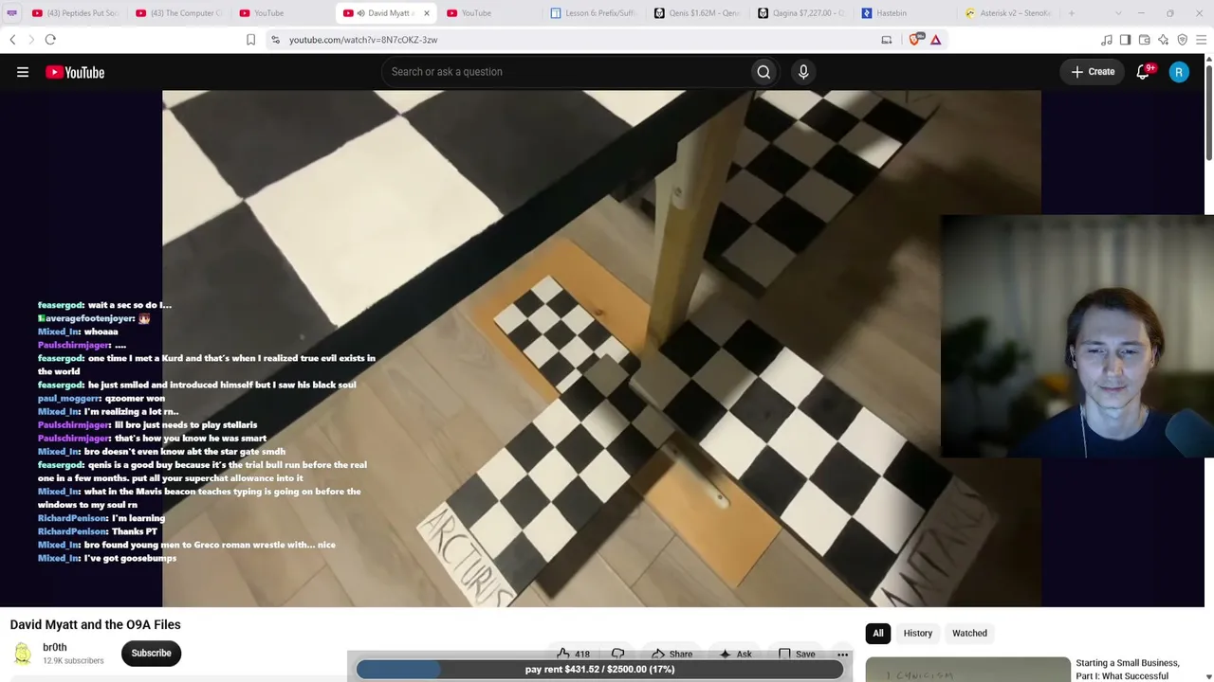Screen dimensions: 1214x682
Task: Open more actions ellipsis under video
Action: 842,654
